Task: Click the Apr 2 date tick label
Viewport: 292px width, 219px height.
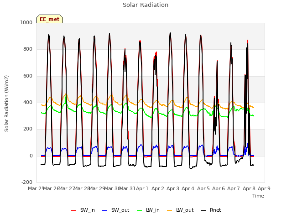Action: [158, 188]
